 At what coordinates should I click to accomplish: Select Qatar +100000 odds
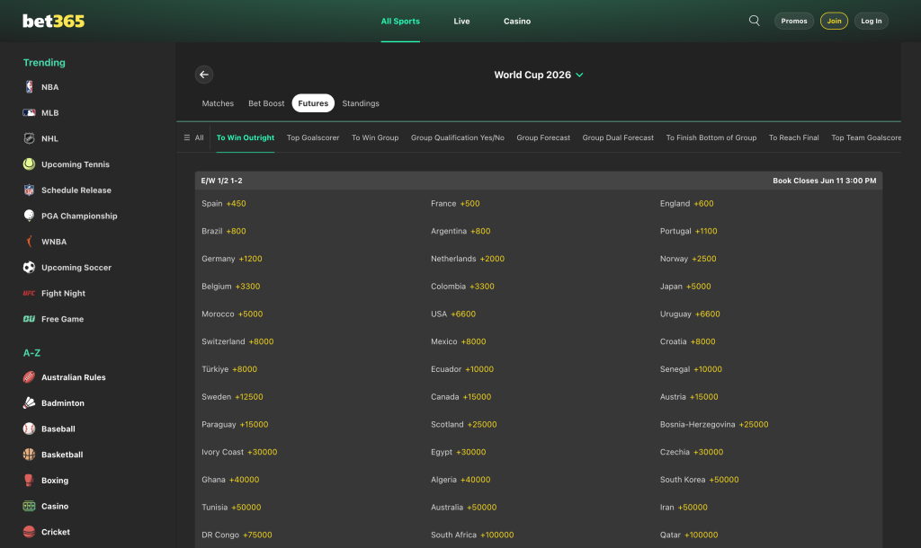[x=689, y=535]
